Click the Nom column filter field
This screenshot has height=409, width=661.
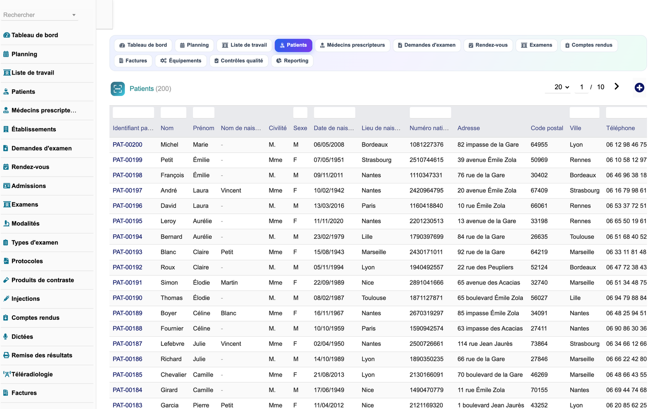[x=173, y=113]
